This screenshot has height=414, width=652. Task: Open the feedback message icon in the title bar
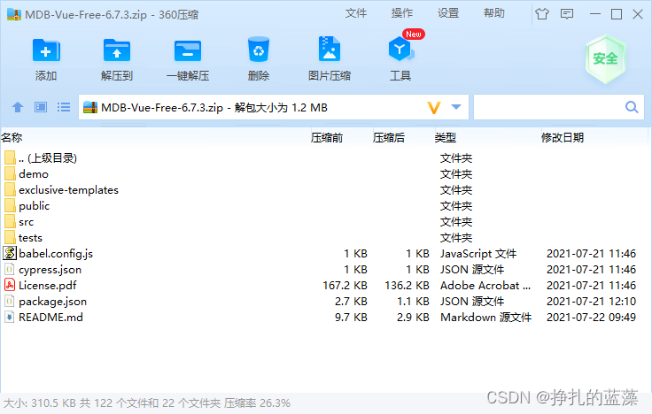click(x=567, y=14)
